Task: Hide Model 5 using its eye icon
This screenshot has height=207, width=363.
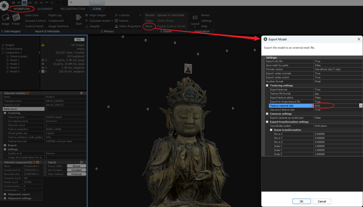Action: pyautogui.click(x=43, y=72)
